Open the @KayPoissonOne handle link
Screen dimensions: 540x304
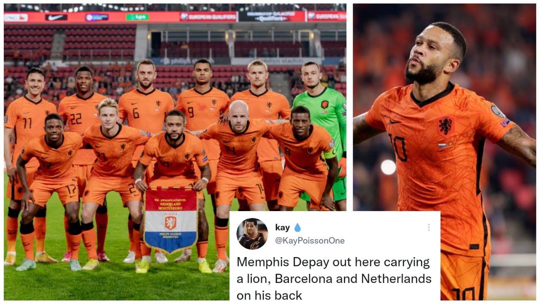point(310,241)
